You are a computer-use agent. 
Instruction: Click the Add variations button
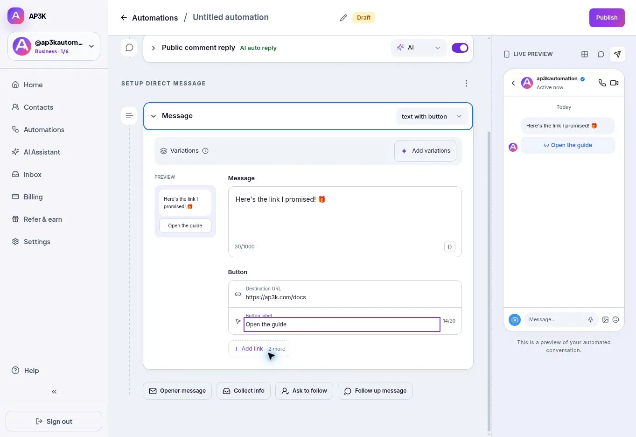[x=425, y=151]
